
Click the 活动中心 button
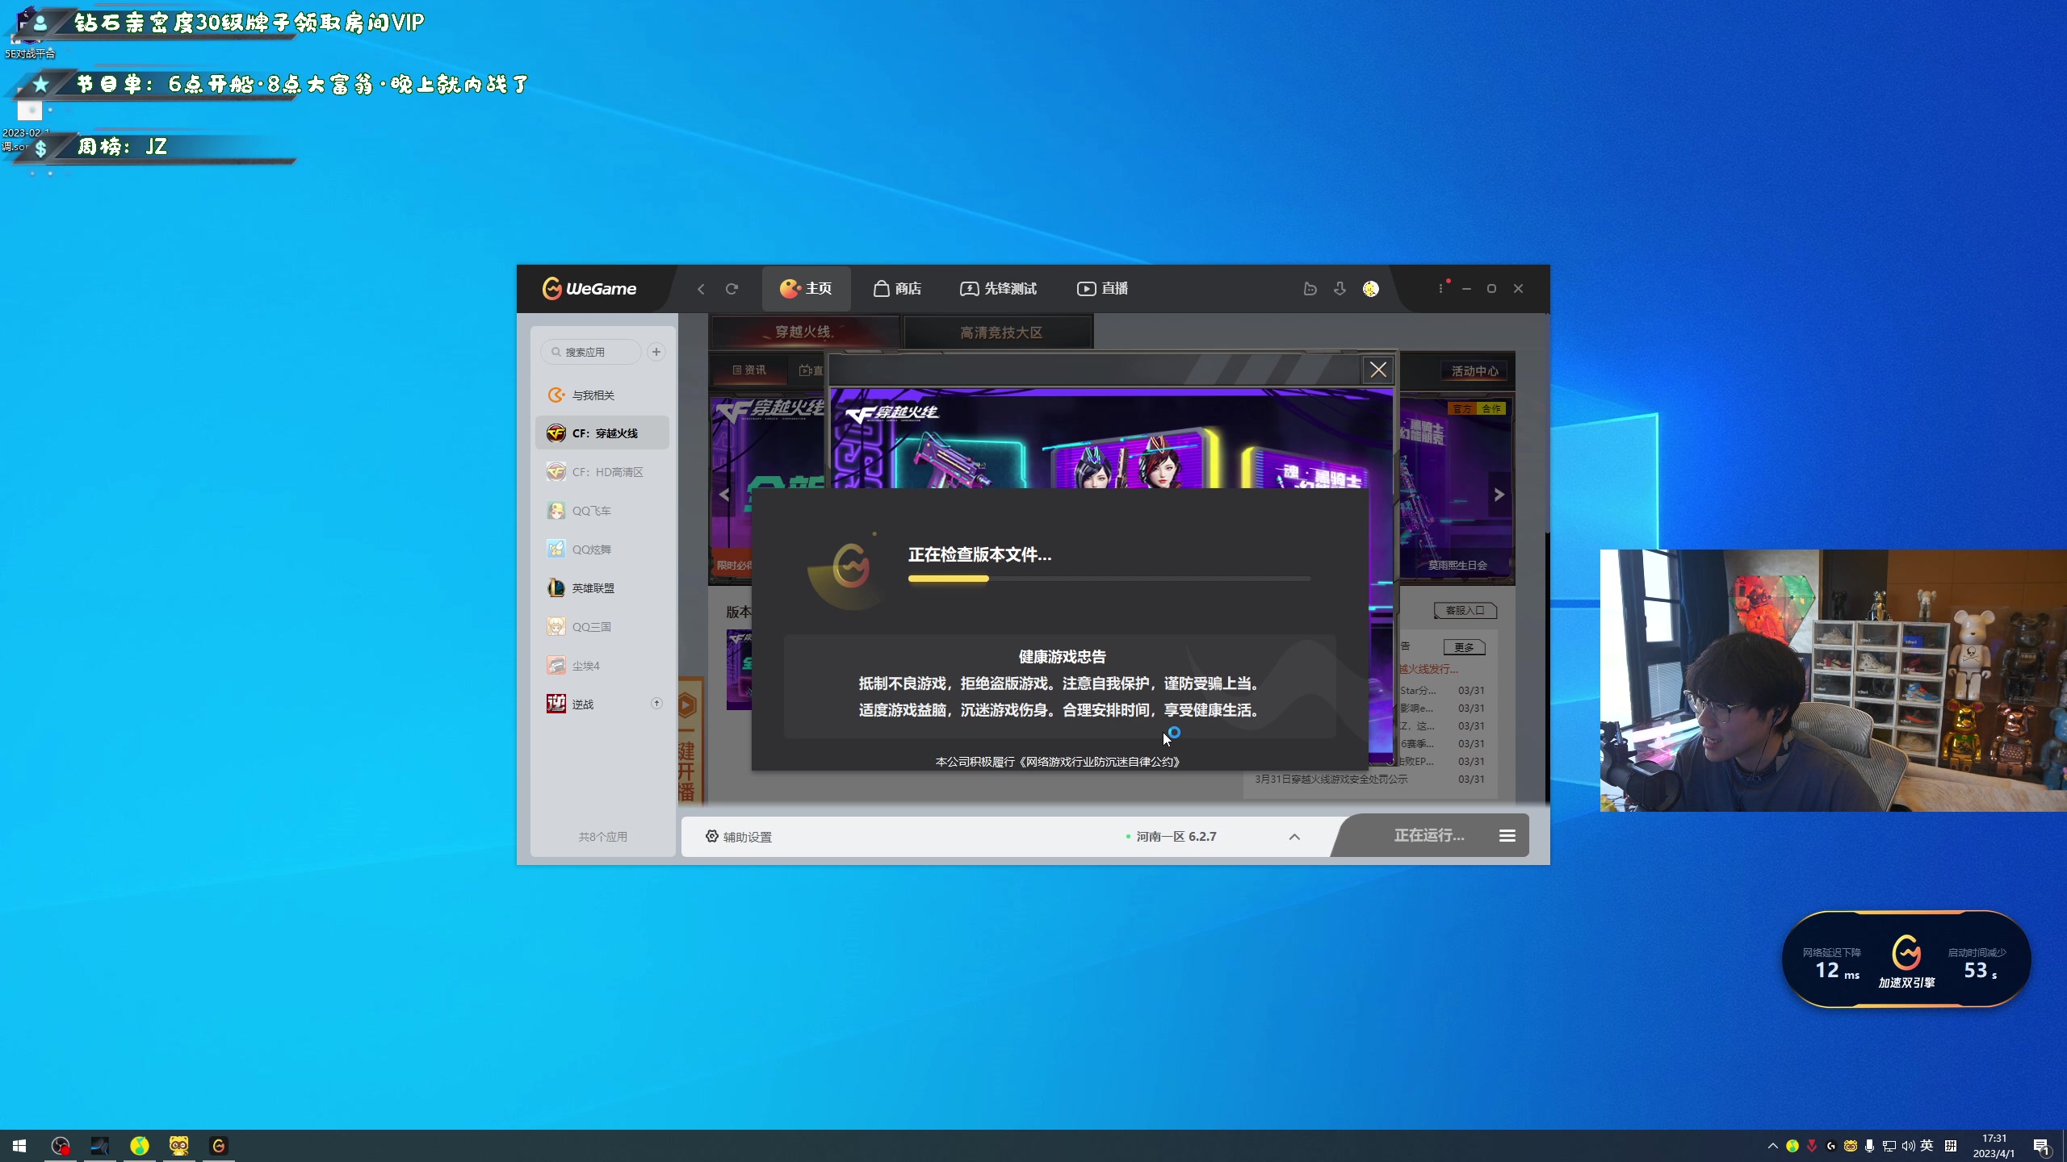[x=1474, y=370]
